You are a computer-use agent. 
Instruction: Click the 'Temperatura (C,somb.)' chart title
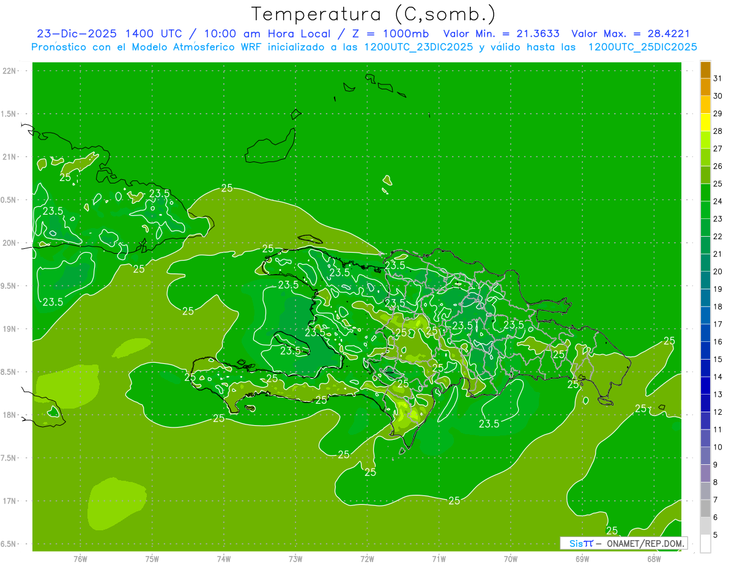pos(374,14)
